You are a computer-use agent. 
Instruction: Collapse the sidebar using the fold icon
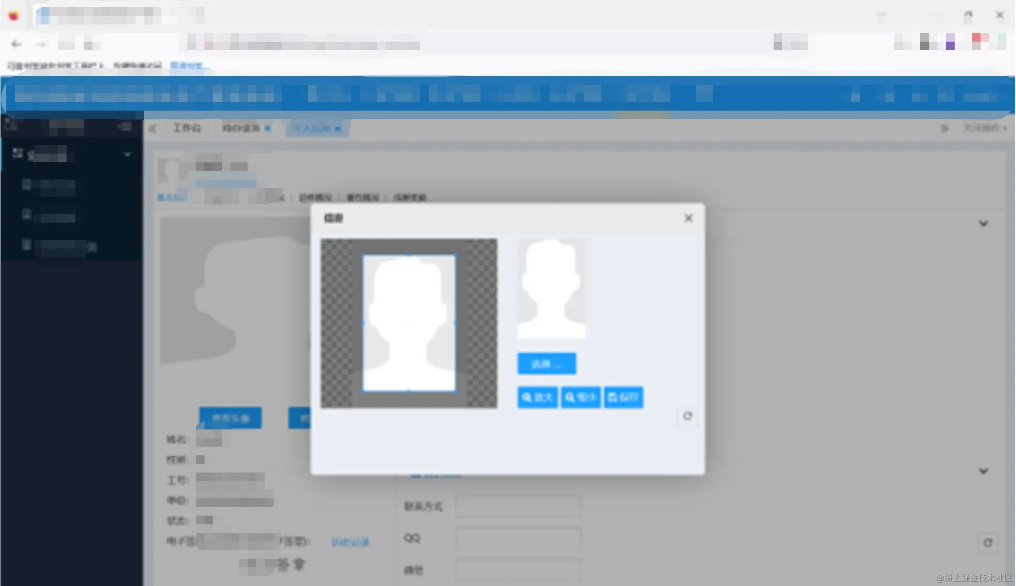pyautogui.click(x=125, y=126)
